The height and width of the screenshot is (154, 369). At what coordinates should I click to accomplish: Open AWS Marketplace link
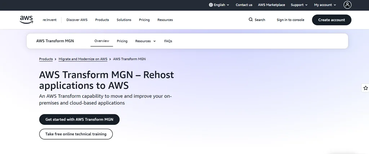point(271,5)
